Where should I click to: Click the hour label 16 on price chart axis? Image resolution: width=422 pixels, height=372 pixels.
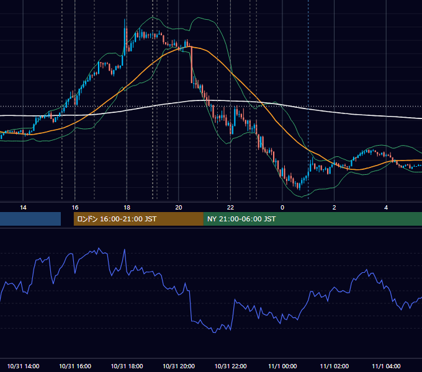point(75,208)
